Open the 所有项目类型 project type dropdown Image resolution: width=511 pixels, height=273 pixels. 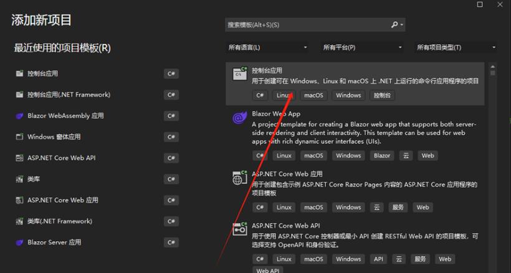(x=456, y=47)
